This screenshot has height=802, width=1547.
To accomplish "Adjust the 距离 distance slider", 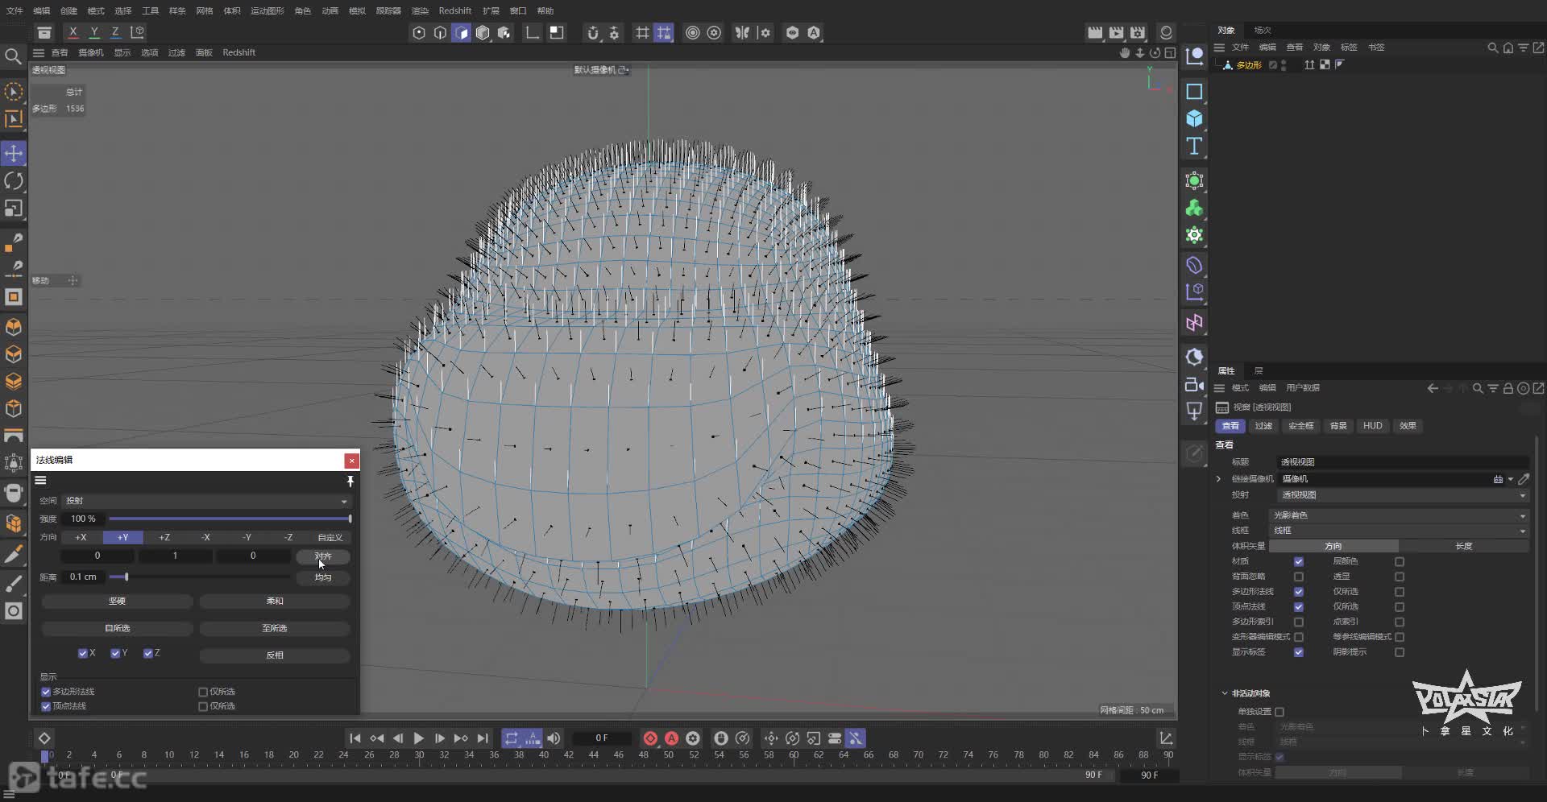I will tap(200, 577).
